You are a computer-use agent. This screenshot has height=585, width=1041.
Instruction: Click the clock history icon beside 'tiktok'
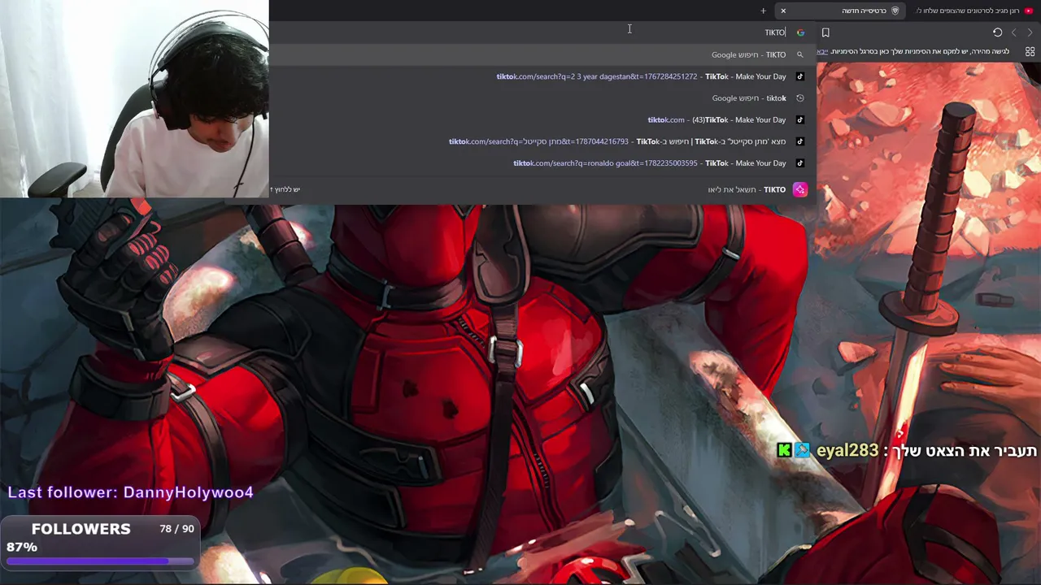coord(800,98)
